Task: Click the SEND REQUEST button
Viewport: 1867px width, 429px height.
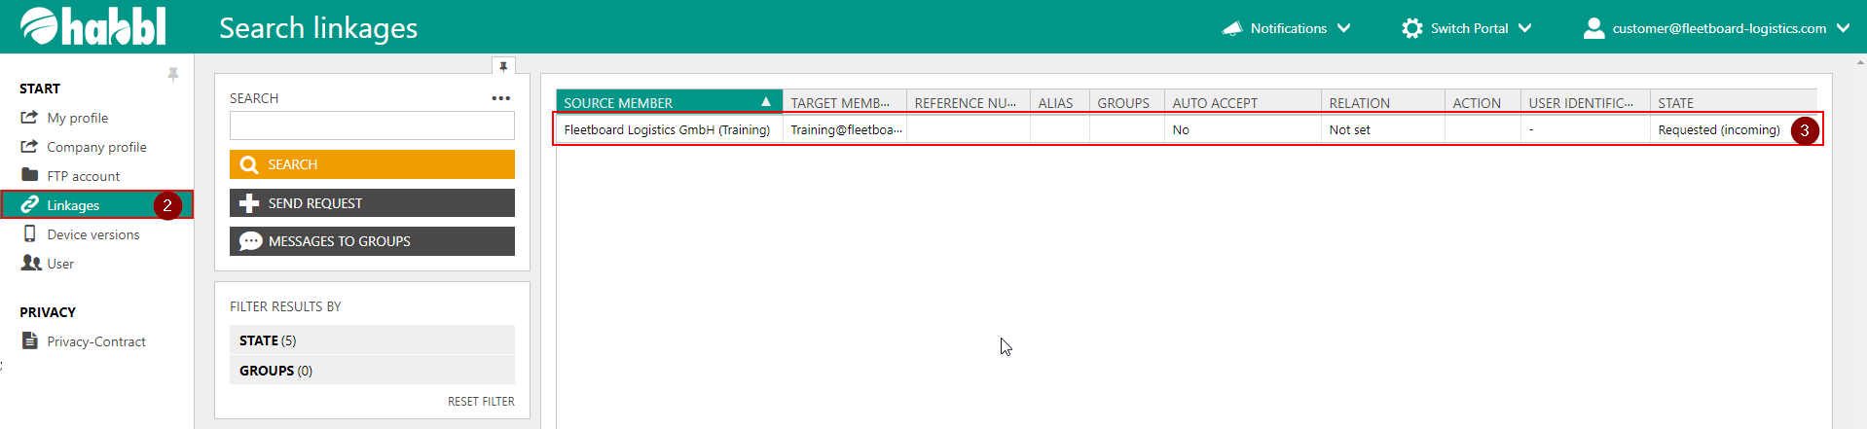Action: [x=372, y=203]
